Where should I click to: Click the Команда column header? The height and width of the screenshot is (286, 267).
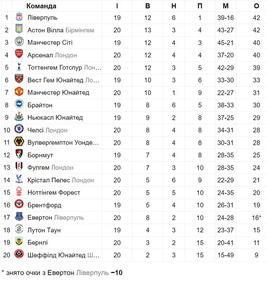41,6
